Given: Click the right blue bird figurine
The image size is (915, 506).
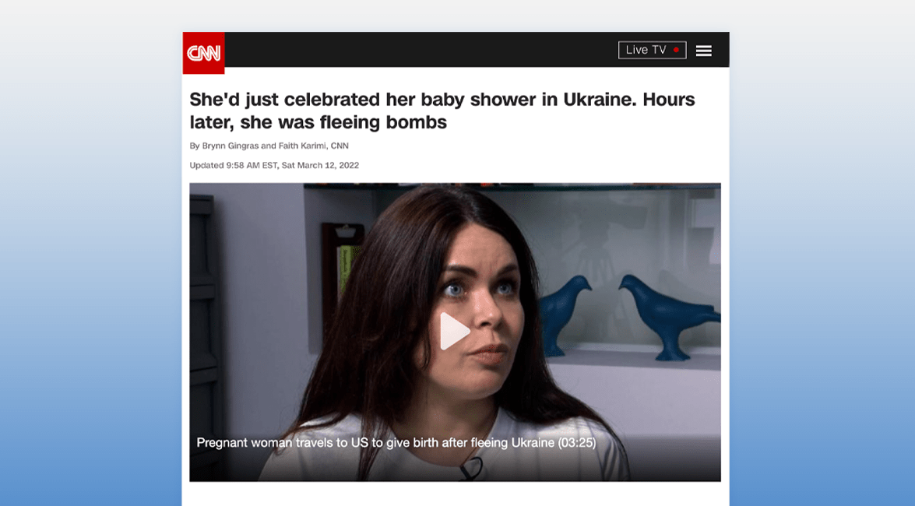Looking at the screenshot, I should 668,315.
